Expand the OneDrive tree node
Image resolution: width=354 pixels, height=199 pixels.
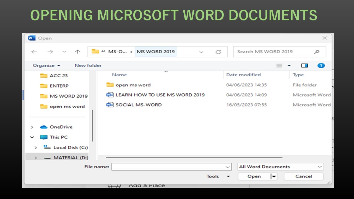click(x=32, y=127)
